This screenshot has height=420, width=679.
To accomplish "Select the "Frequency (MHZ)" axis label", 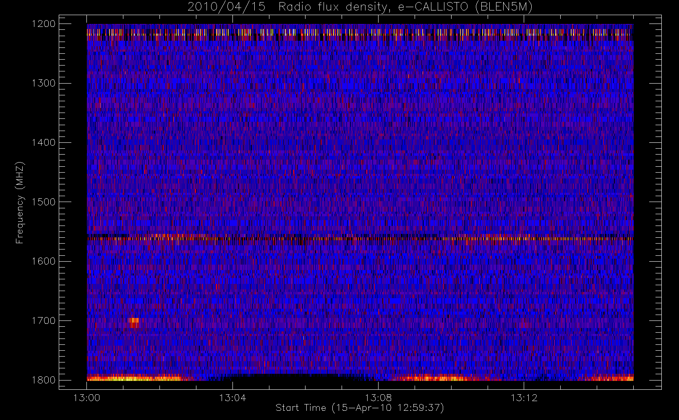I will pyautogui.click(x=20, y=202).
